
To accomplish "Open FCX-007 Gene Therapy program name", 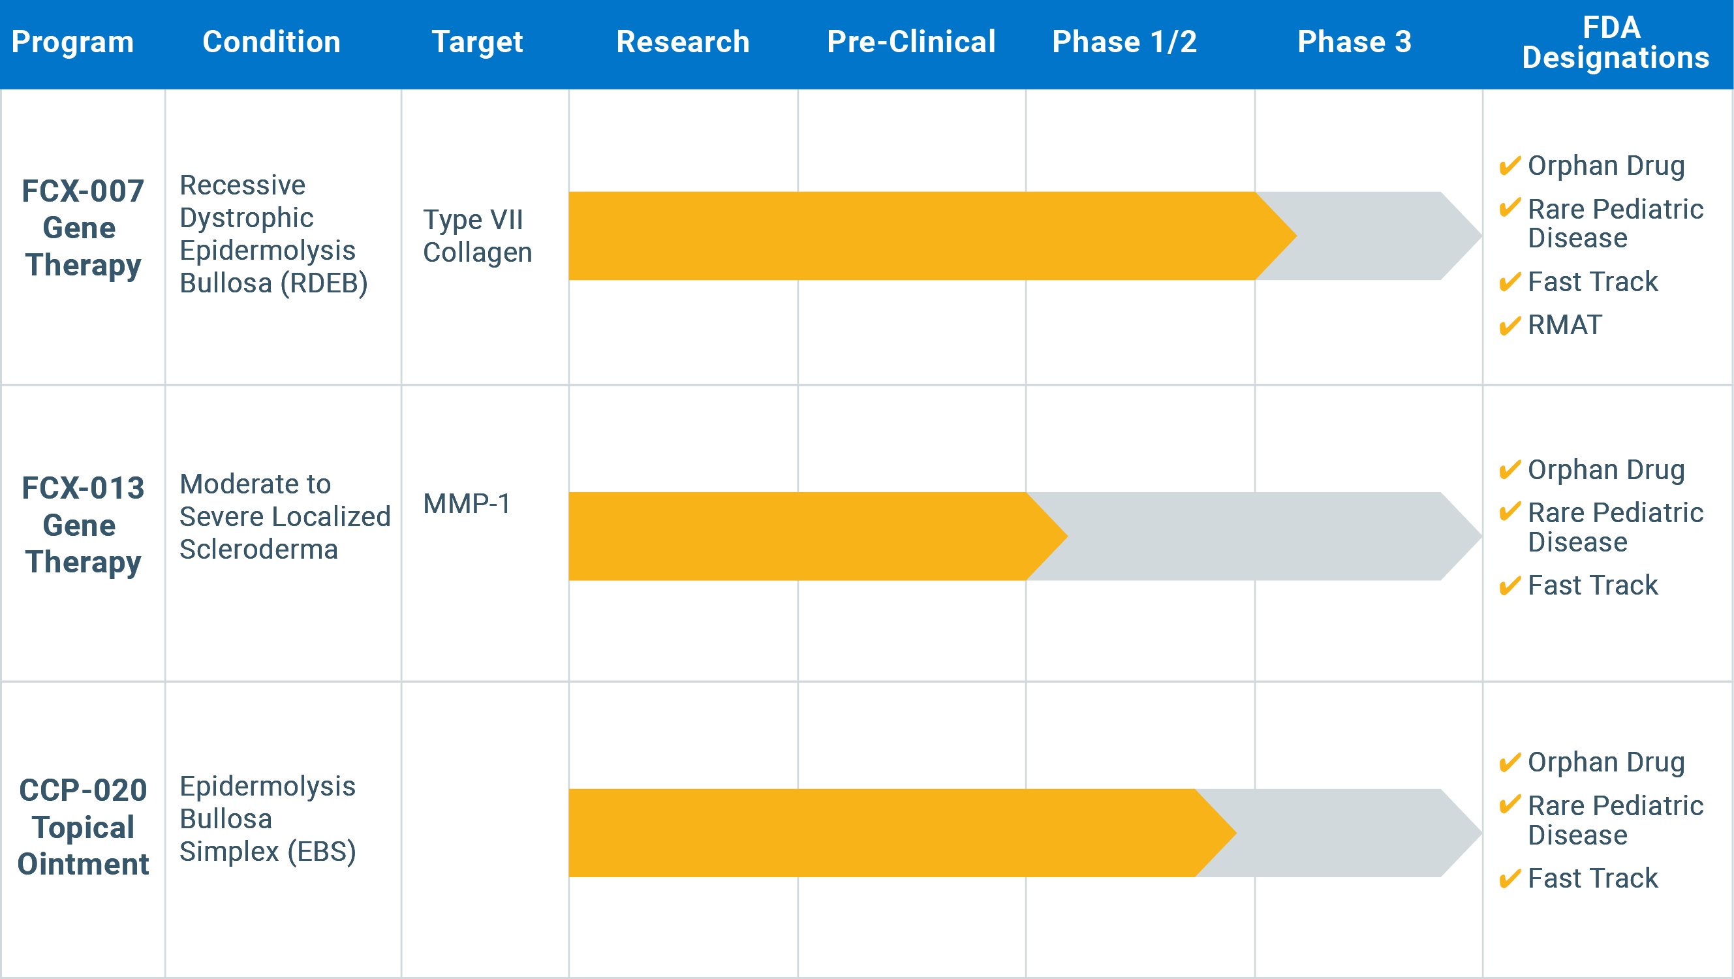I will (83, 228).
